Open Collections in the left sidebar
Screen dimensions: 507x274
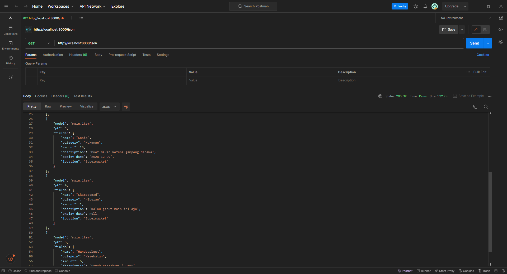tap(10, 31)
